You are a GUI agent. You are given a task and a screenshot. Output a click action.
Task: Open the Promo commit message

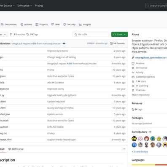[51, 70]
